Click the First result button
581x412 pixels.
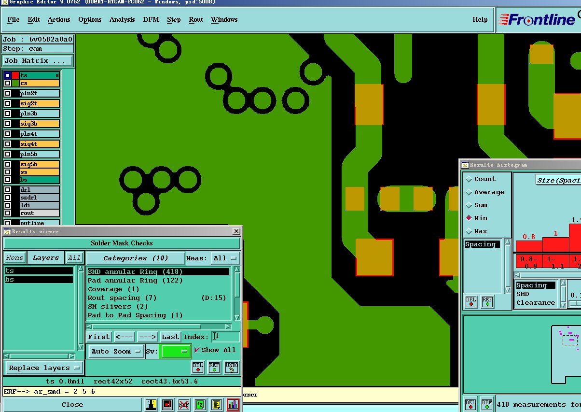(99, 337)
